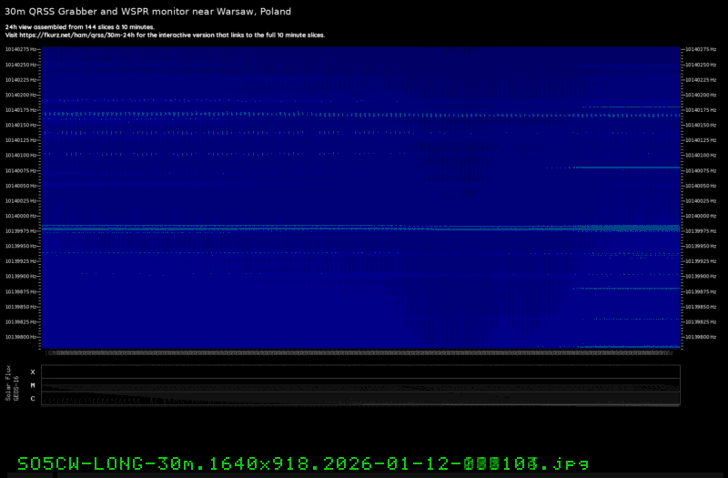
Task: Click the 10140250 Hz label on left axis
Action: point(21,65)
